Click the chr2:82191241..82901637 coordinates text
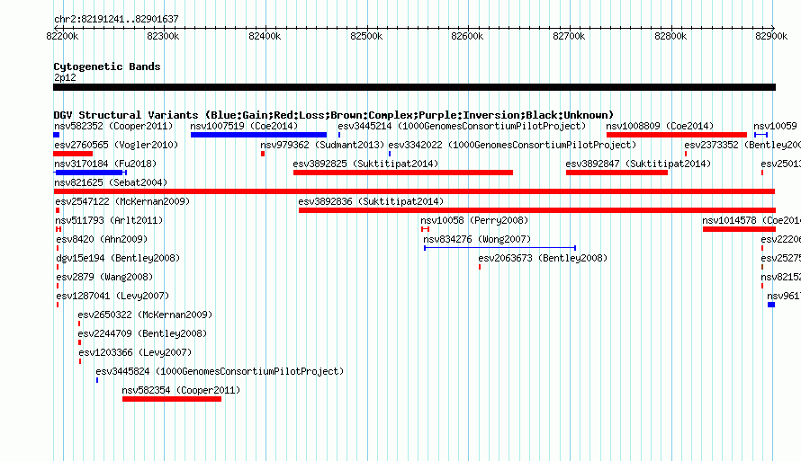Screen dimensions: 801x461 click(116, 19)
